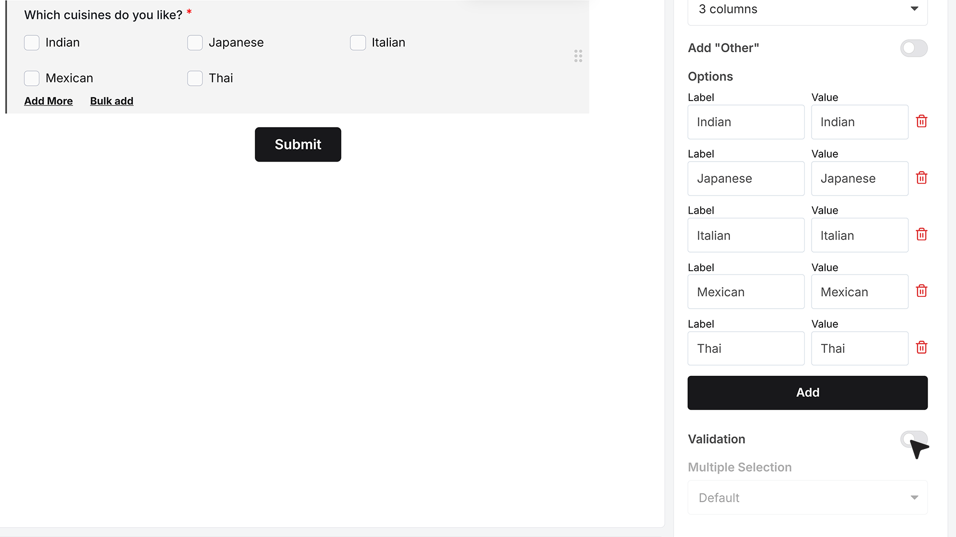The height and width of the screenshot is (537, 956).
Task: Click the black Add option button
Action: point(808,393)
